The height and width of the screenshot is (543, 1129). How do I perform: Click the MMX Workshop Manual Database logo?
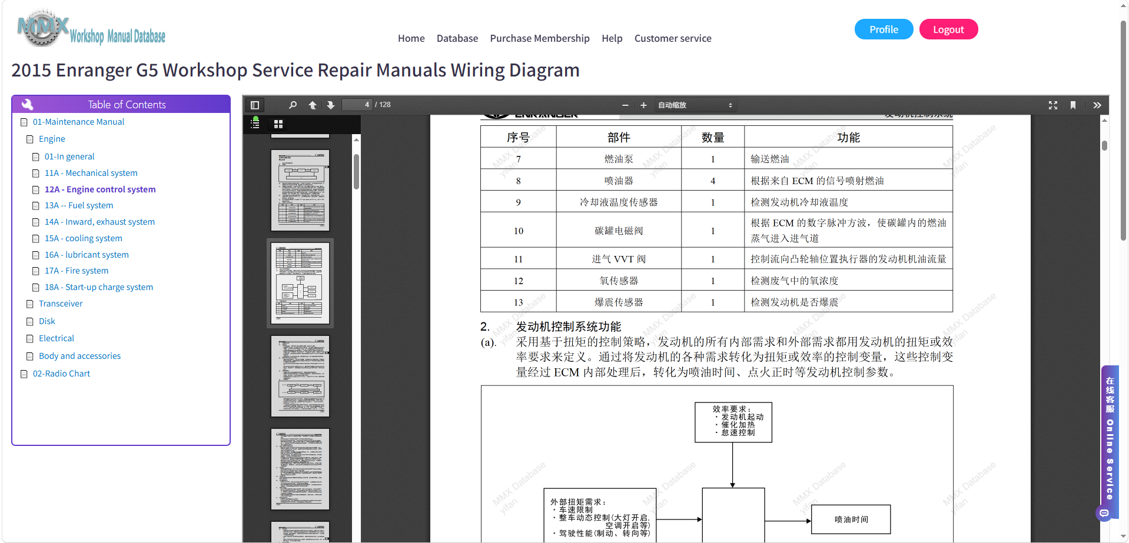[91, 28]
